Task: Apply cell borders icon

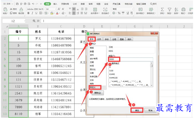Action: point(40,13)
